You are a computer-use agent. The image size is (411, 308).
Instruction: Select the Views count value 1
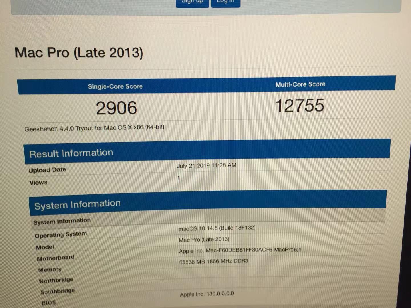[179, 178]
